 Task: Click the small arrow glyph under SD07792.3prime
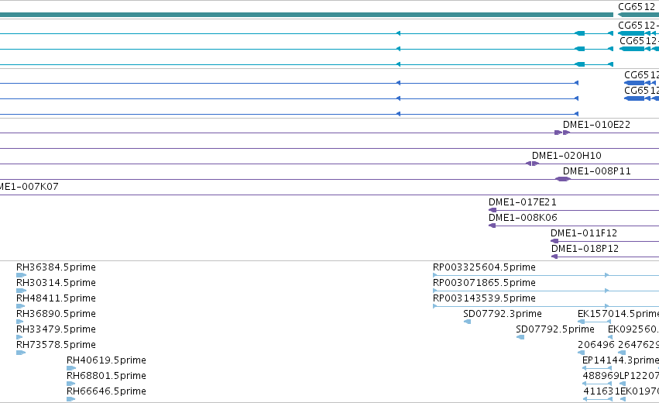point(468,322)
